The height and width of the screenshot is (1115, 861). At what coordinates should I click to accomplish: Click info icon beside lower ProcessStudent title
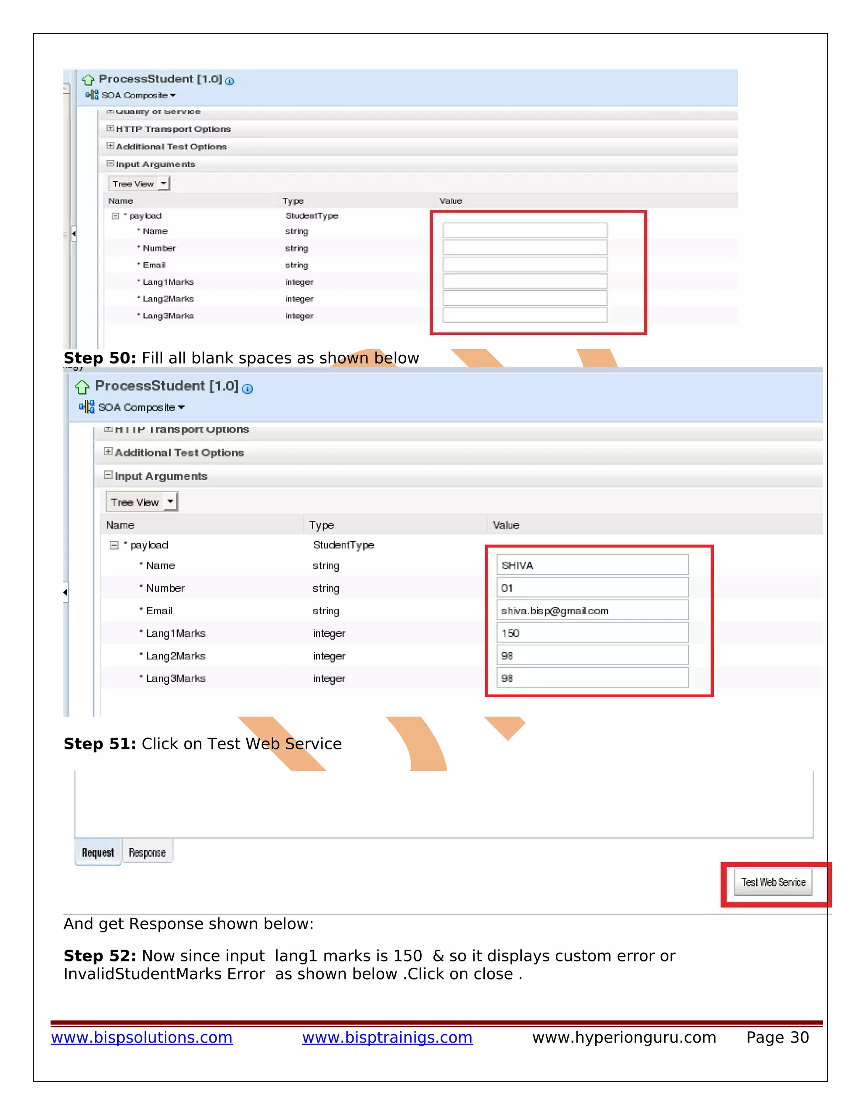(247, 389)
